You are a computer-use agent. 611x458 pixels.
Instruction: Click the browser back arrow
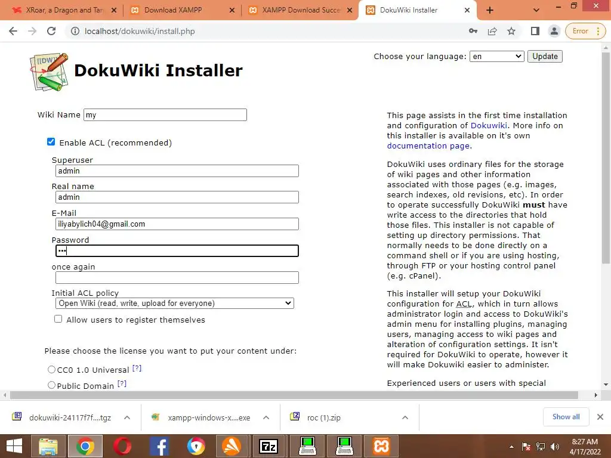13,31
